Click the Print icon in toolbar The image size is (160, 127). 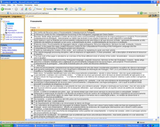click(76, 9)
